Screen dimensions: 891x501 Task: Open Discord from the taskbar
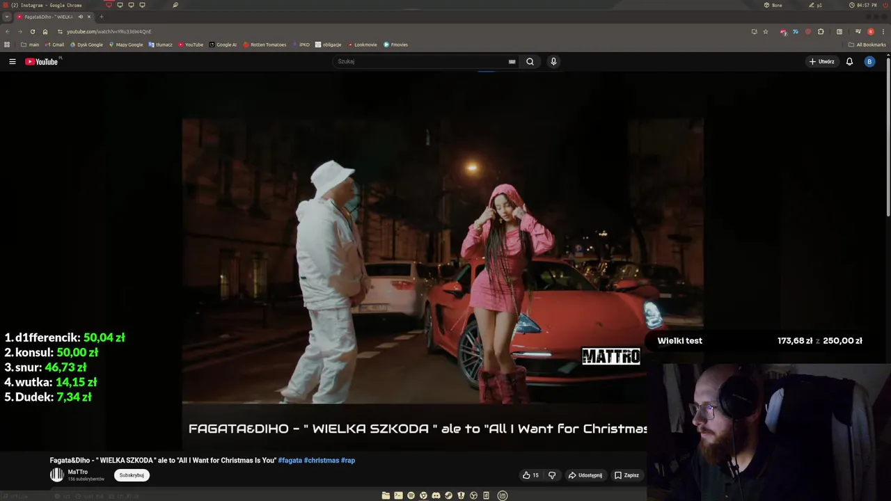click(436, 495)
